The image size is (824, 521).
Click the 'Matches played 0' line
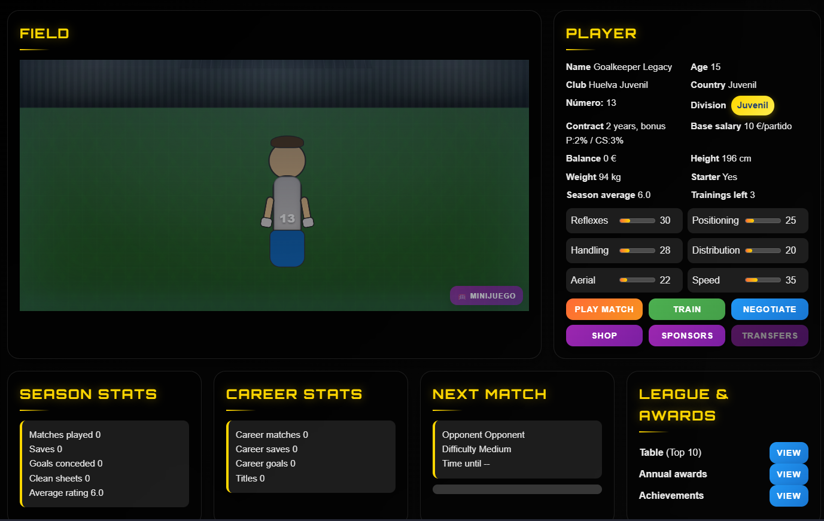point(65,435)
